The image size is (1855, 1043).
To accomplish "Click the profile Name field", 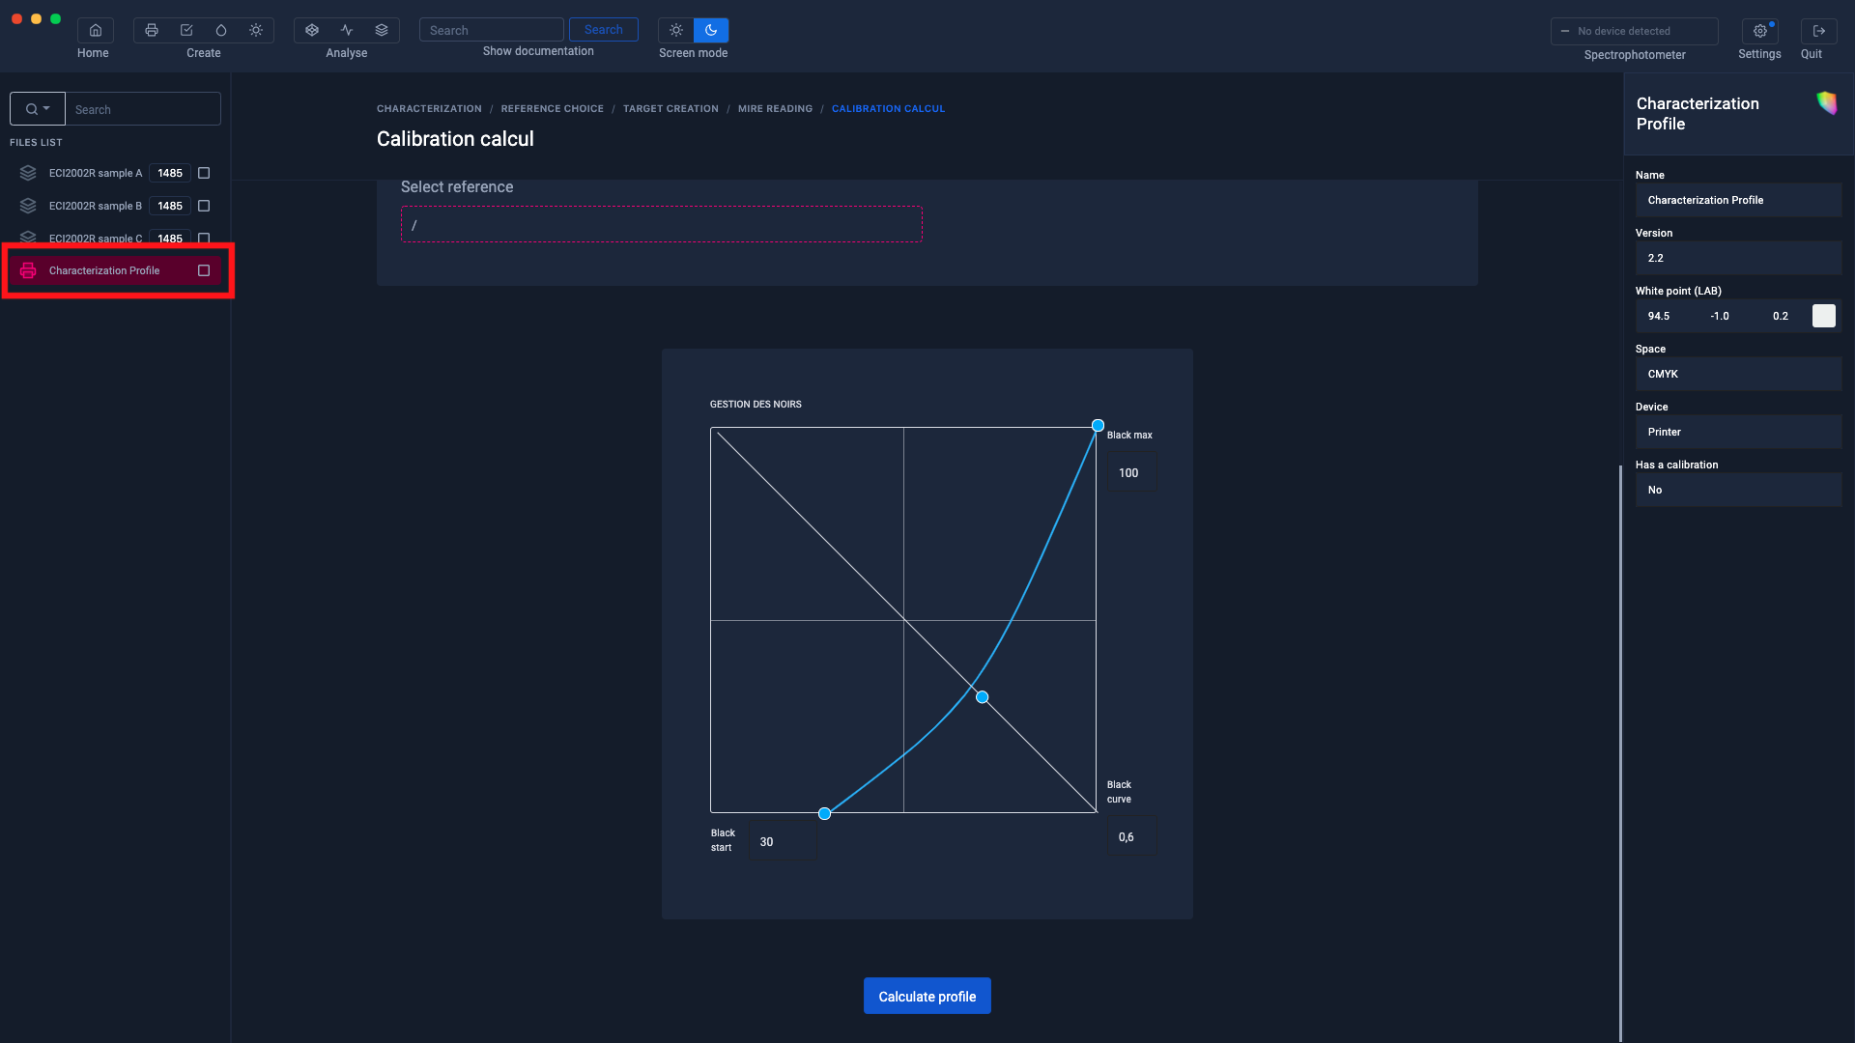I will [x=1737, y=200].
